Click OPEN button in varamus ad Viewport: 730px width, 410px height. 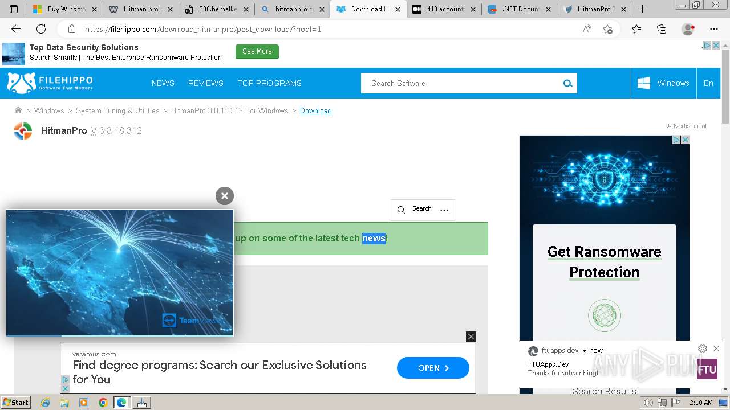coord(433,368)
